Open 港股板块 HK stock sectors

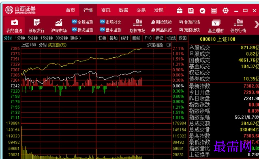190,30
